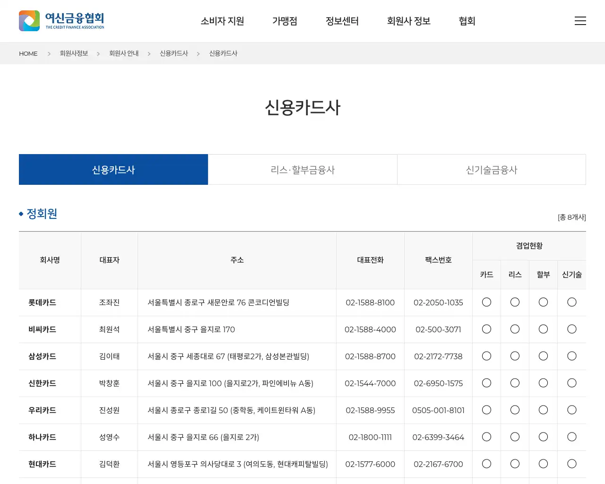Click fax number 02-2050-1035
Screen dimensions: 605x484
pos(438,302)
